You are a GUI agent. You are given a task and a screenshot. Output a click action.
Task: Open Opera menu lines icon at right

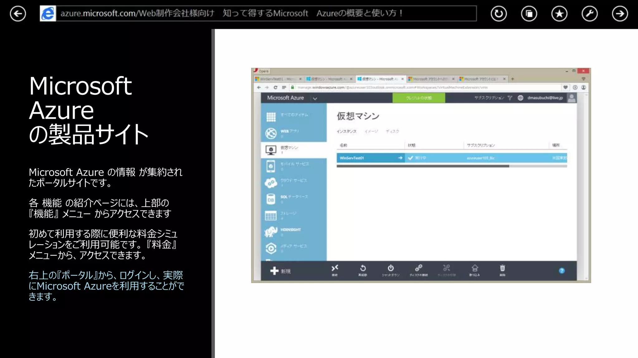pos(583,79)
